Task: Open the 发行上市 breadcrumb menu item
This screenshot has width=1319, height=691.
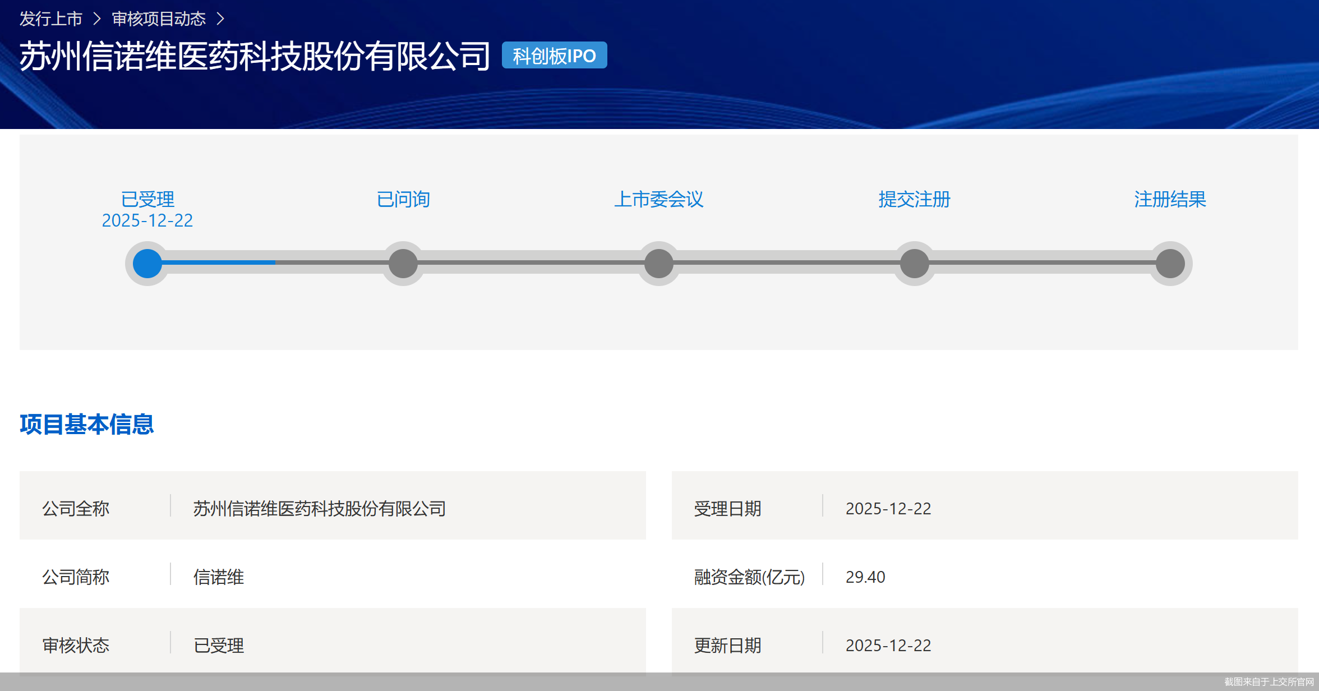Action: tap(49, 18)
